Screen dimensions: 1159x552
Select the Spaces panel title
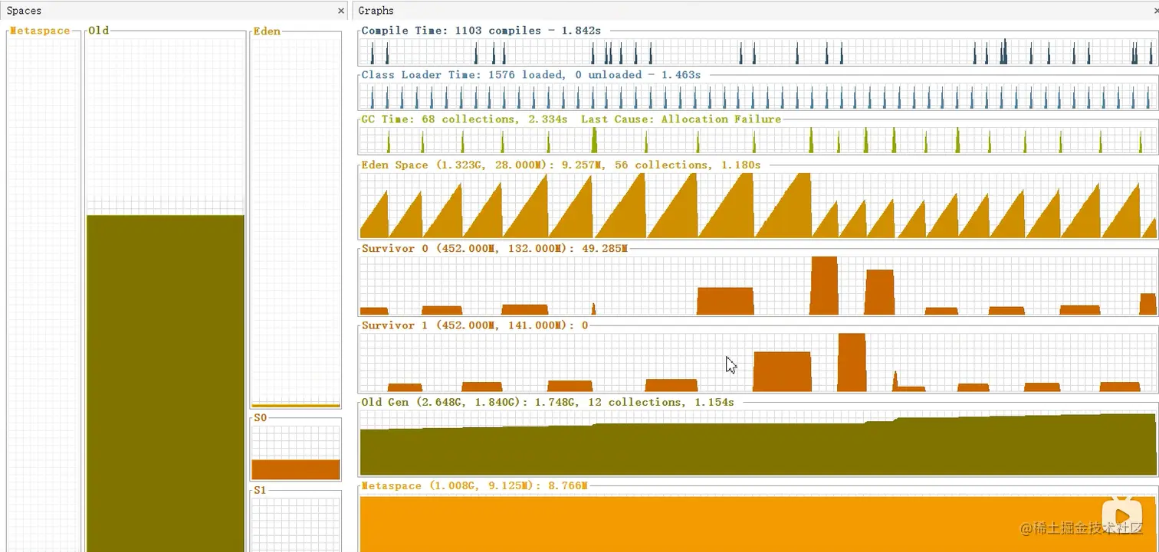[x=25, y=11]
